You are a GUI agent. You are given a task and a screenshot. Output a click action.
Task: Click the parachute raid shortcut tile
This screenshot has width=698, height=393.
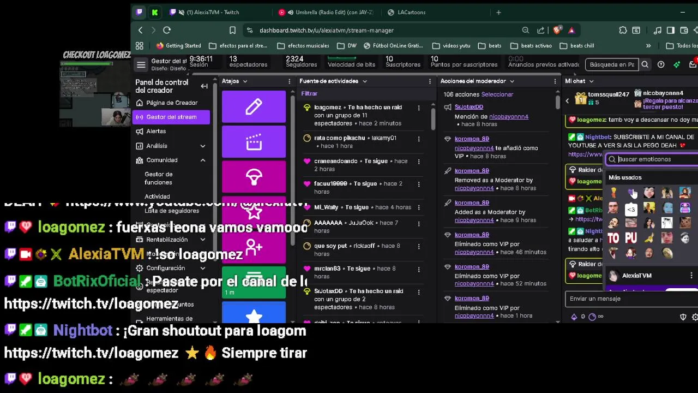254,176
